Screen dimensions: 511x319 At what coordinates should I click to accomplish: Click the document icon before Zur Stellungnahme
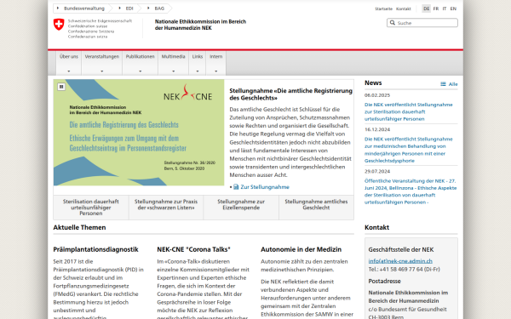click(236, 187)
